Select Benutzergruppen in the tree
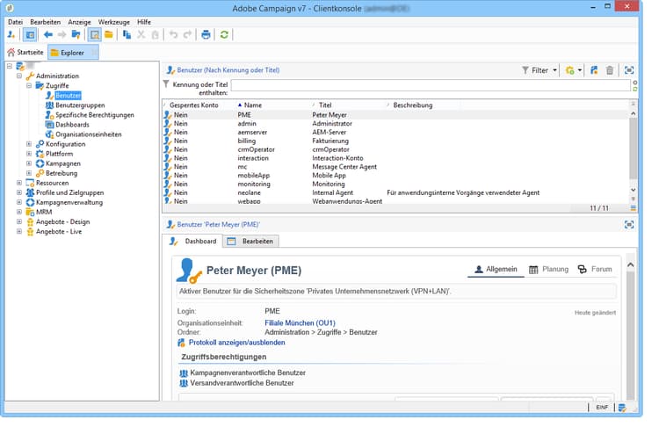Image resolution: width=659 pixels, height=434 pixels. [x=80, y=105]
